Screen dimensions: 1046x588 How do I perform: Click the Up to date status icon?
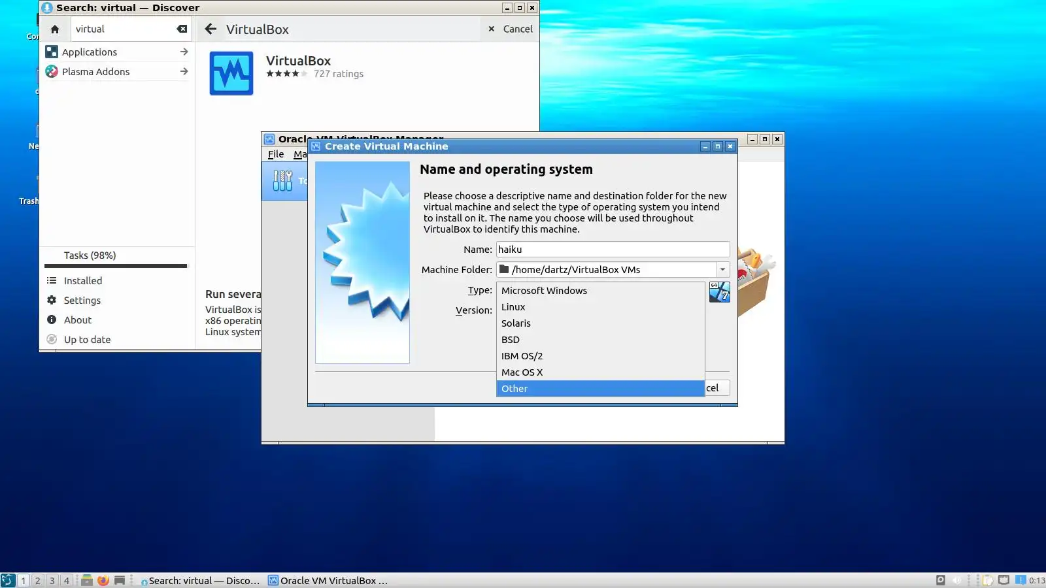52,339
